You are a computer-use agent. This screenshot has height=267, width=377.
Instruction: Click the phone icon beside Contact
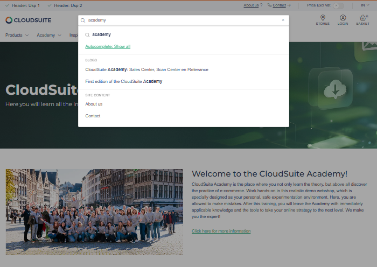[x=269, y=5]
